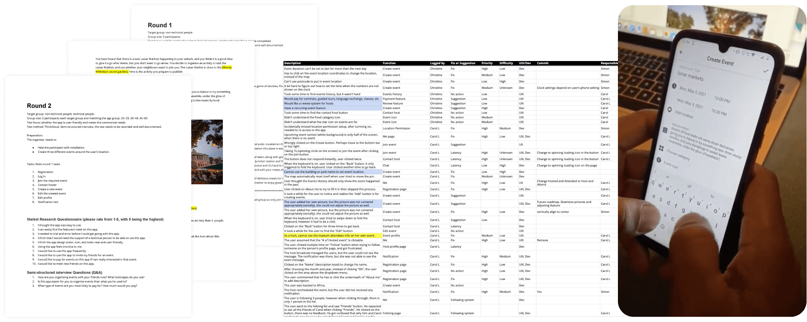807x322 pixels.
Task: Click 'Registration' in Round 2 task list
Action: (46, 172)
